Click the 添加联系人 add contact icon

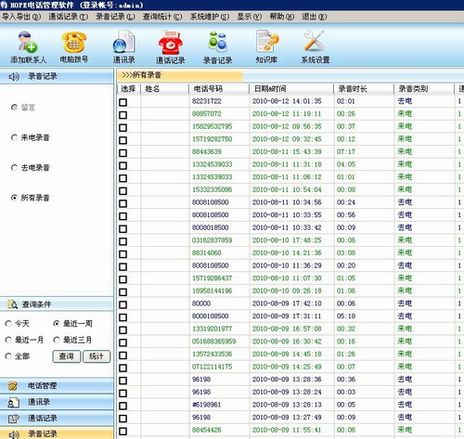[x=28, y=43]
